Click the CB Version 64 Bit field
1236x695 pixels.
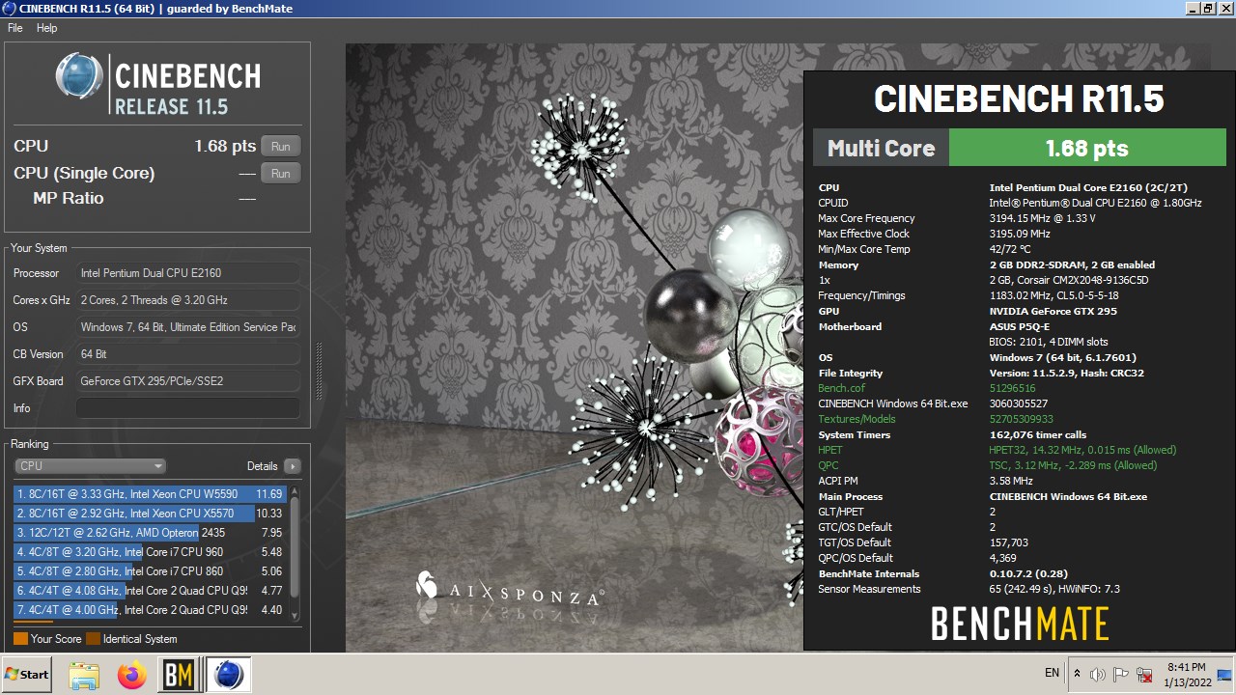tap(187, 354)
